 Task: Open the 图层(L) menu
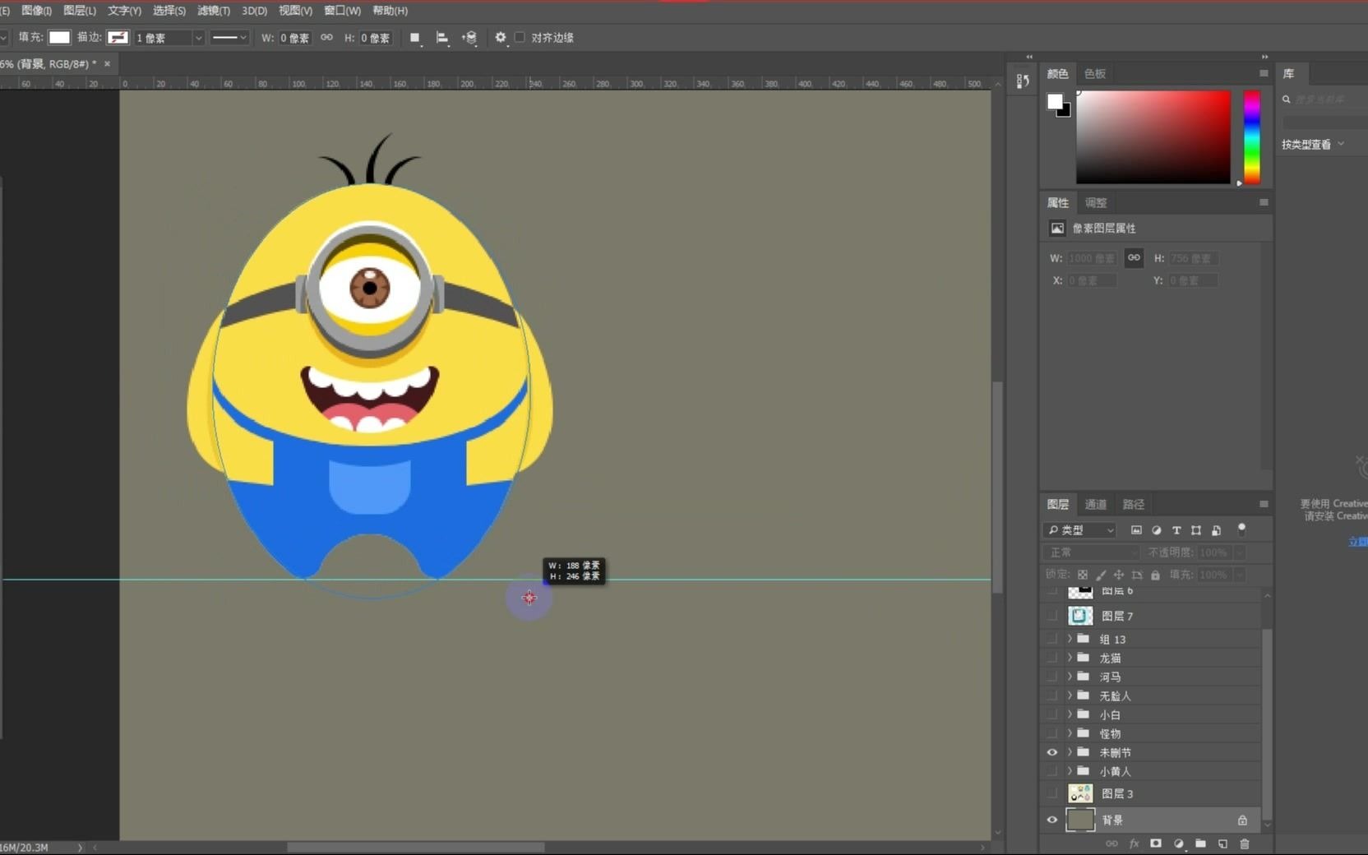[x=80, y=11]
